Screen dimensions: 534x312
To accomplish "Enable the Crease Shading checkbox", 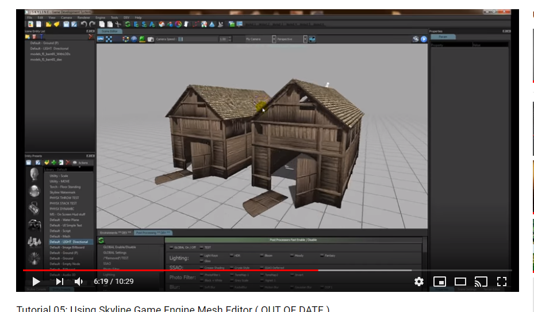I will [202, 268].
